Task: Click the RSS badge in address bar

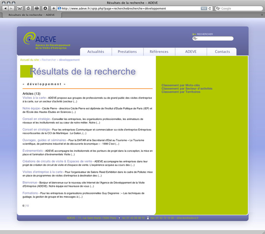Action: point(204,8)
